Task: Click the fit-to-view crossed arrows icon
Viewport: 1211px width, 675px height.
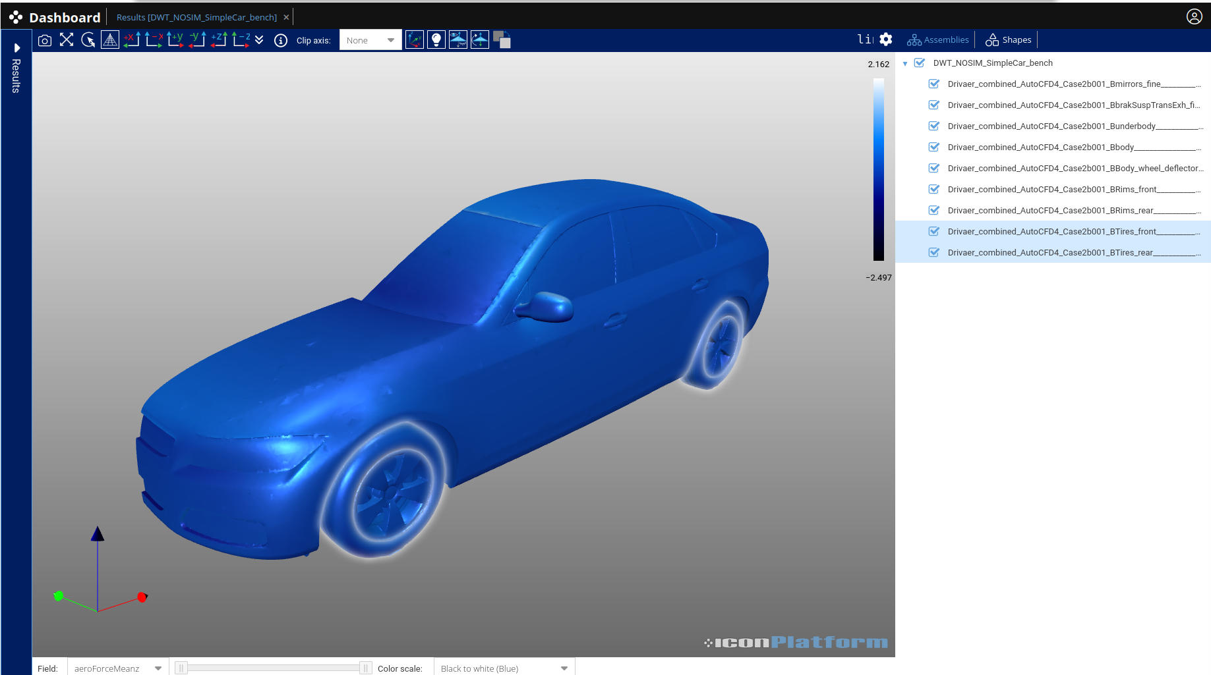Action: point(67,40)
